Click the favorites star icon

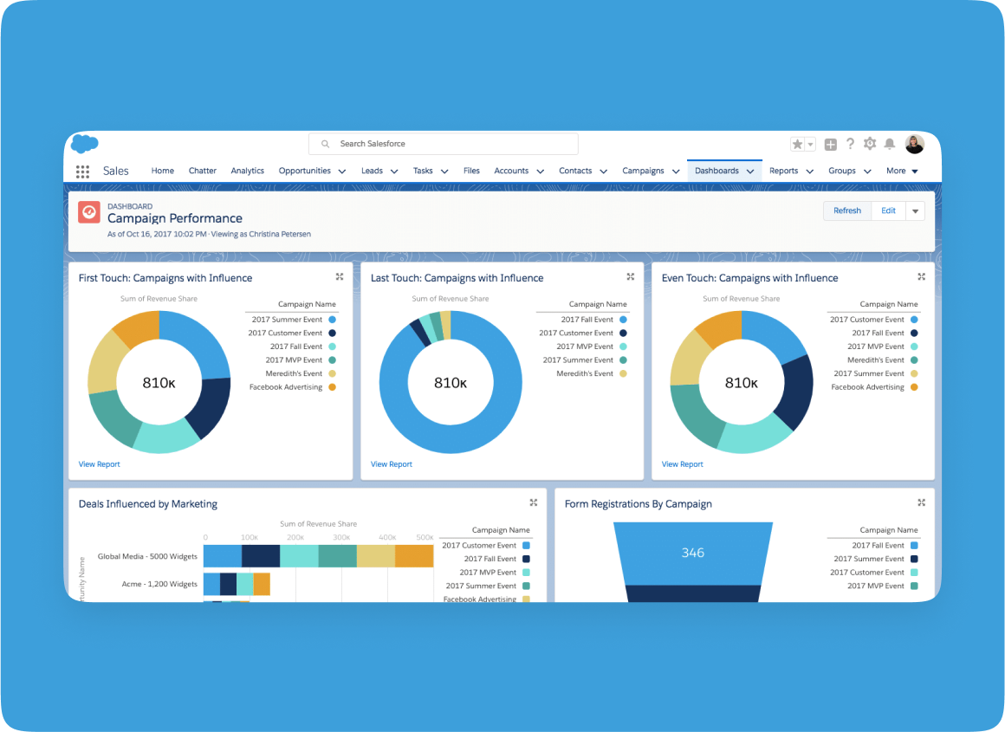pos(797,145)
